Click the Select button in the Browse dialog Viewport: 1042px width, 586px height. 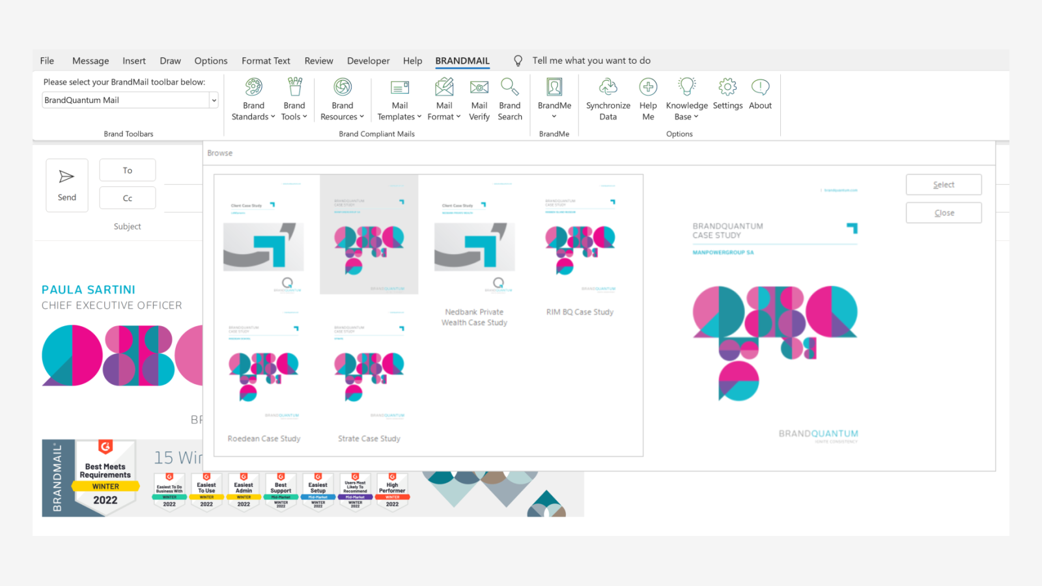click(x=943, y=184)
